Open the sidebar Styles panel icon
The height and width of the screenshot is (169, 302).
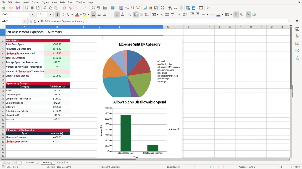coord(297,36)
